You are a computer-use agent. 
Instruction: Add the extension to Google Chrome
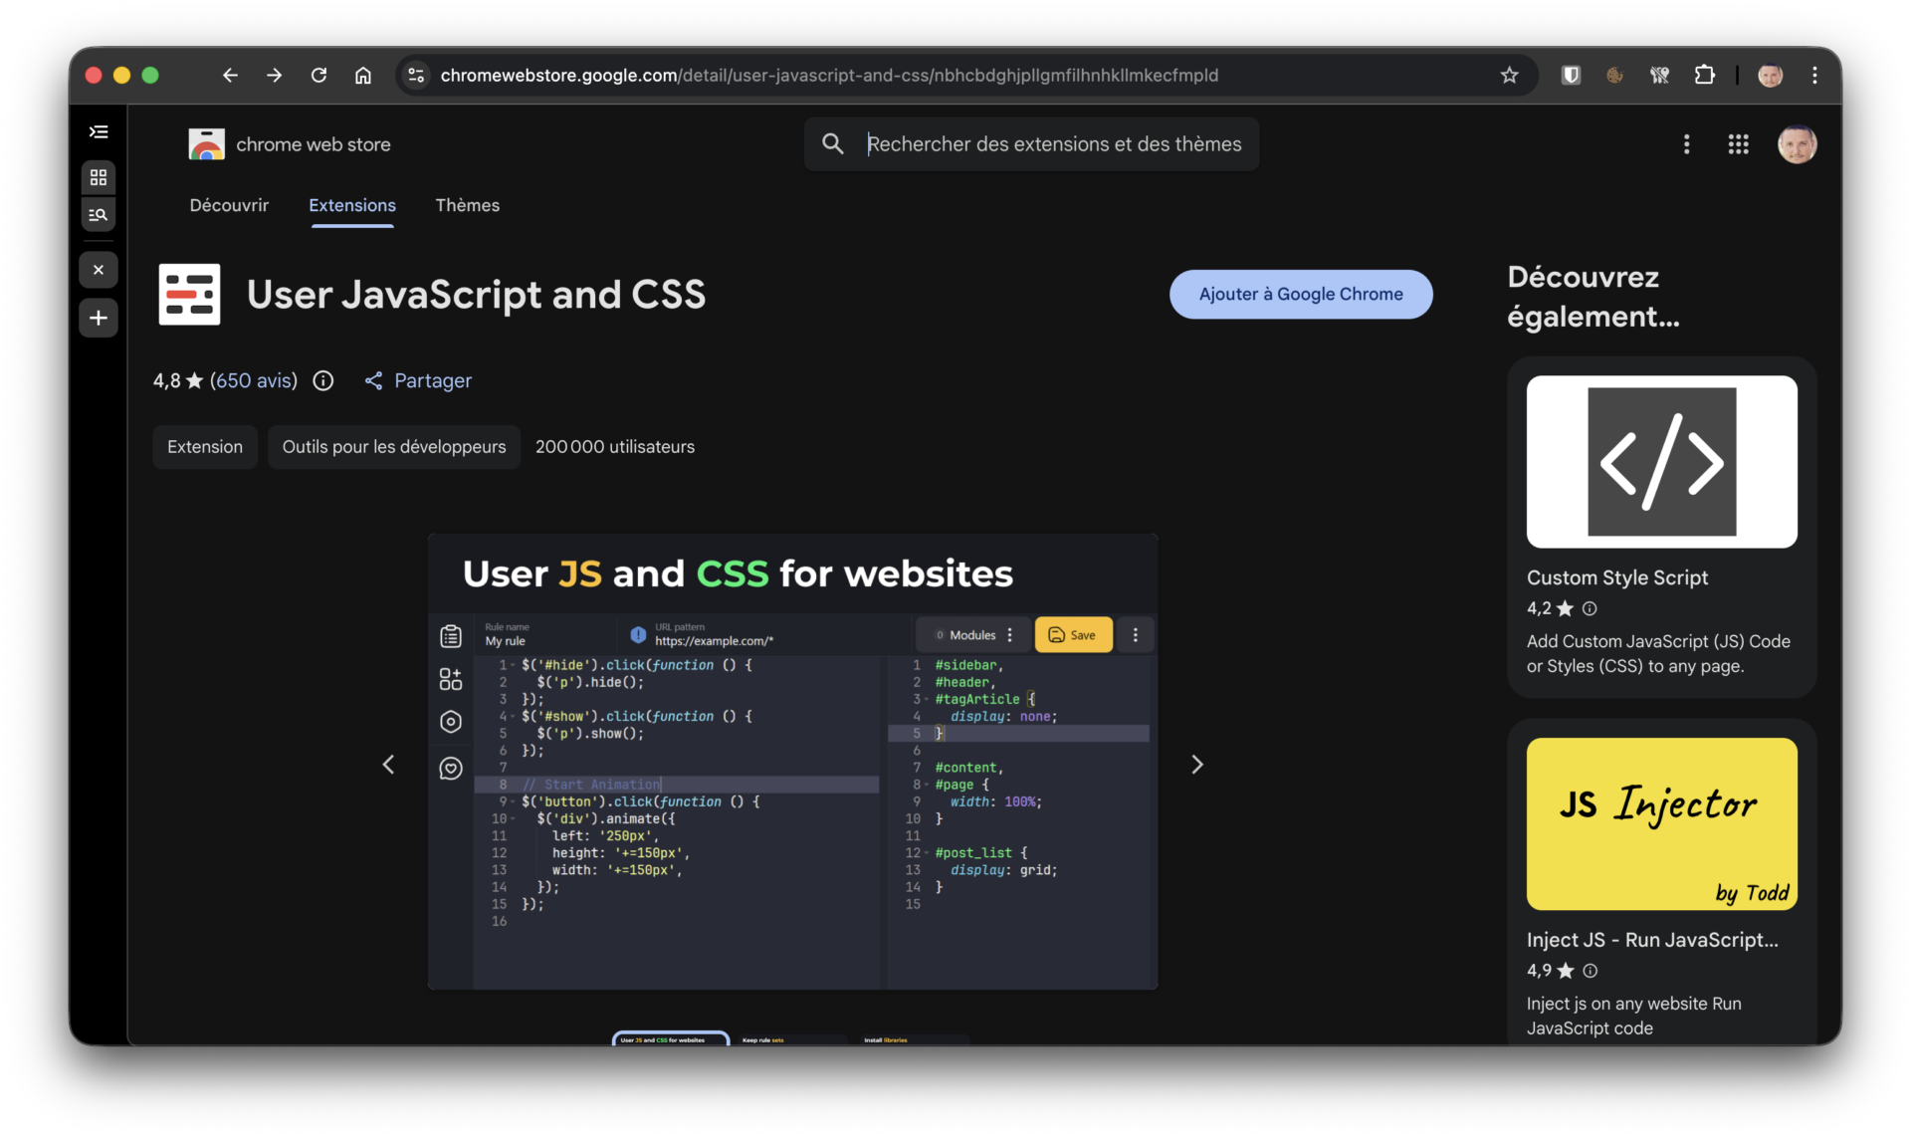click(1301, 295)
